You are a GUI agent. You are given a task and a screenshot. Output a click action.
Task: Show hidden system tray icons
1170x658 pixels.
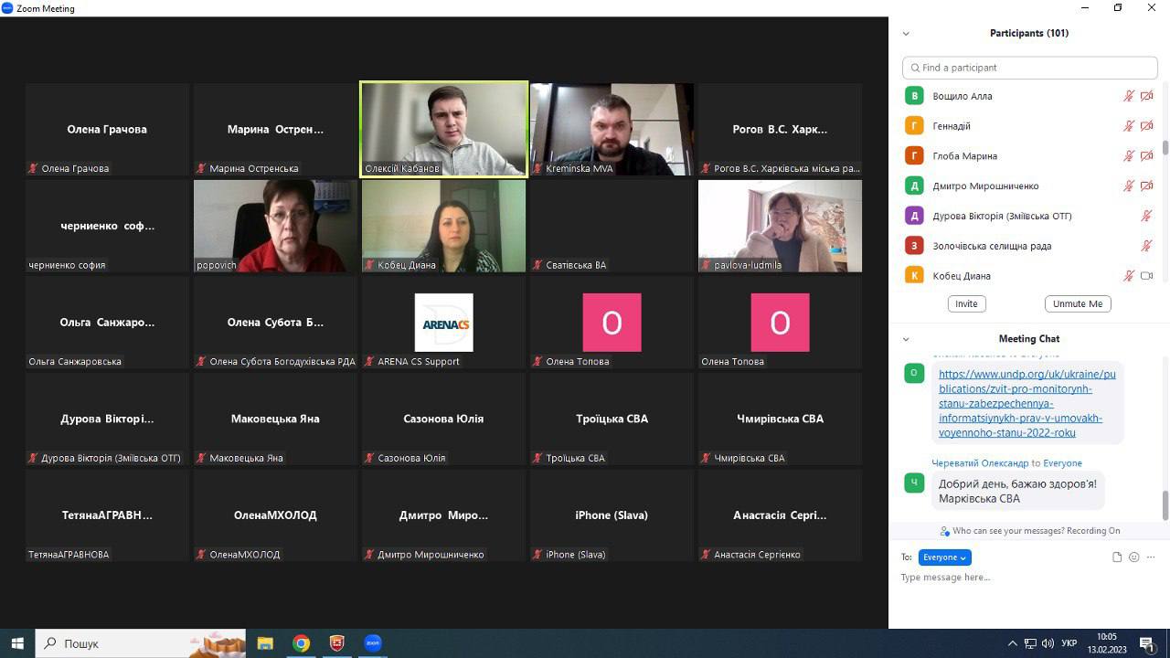[x=1012, y=643]
